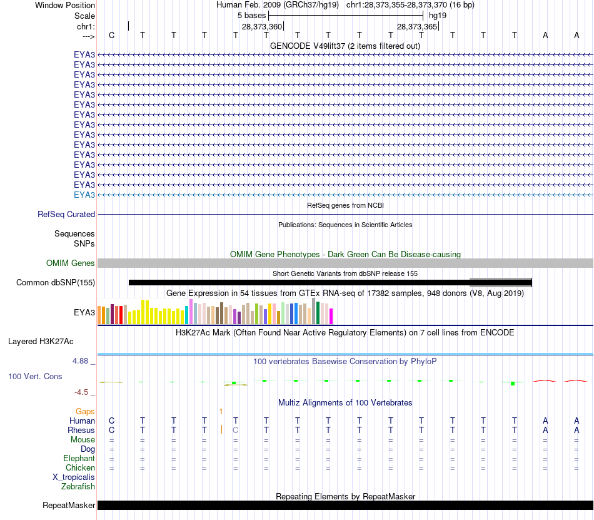Click the tallest gray GTEx expression bar
This screenshot has width=594, height=520.
[x=314, y=311]
